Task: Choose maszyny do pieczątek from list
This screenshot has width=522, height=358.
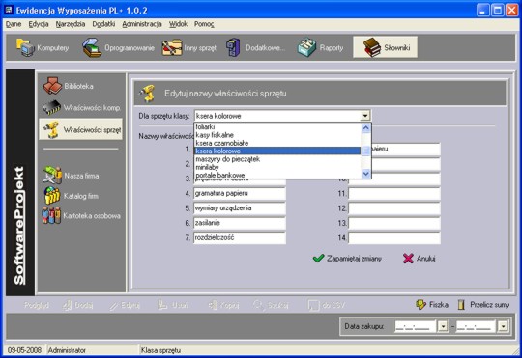Action: coord(277,159)
